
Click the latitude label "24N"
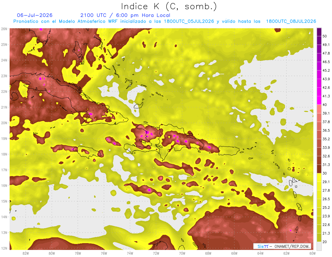tap(4, 60)
